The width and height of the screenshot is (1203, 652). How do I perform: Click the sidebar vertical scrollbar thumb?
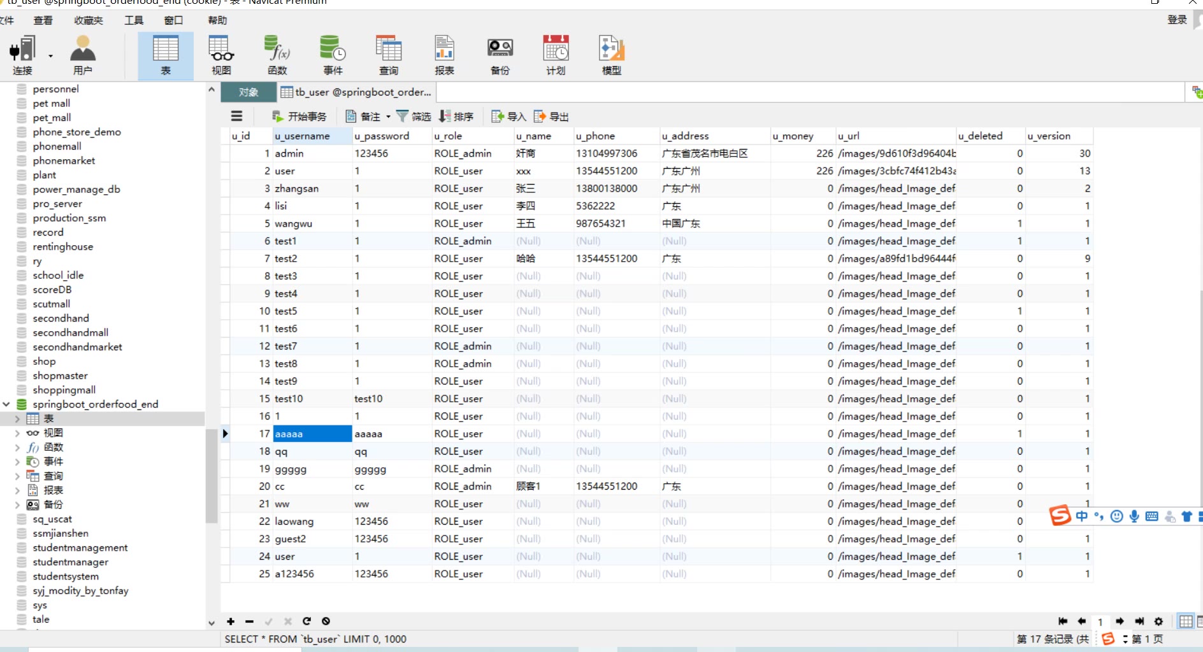[x=212, y=474]
